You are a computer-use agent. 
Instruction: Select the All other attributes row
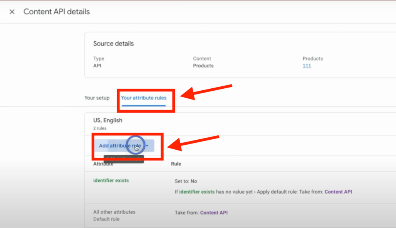coord(240,216)
